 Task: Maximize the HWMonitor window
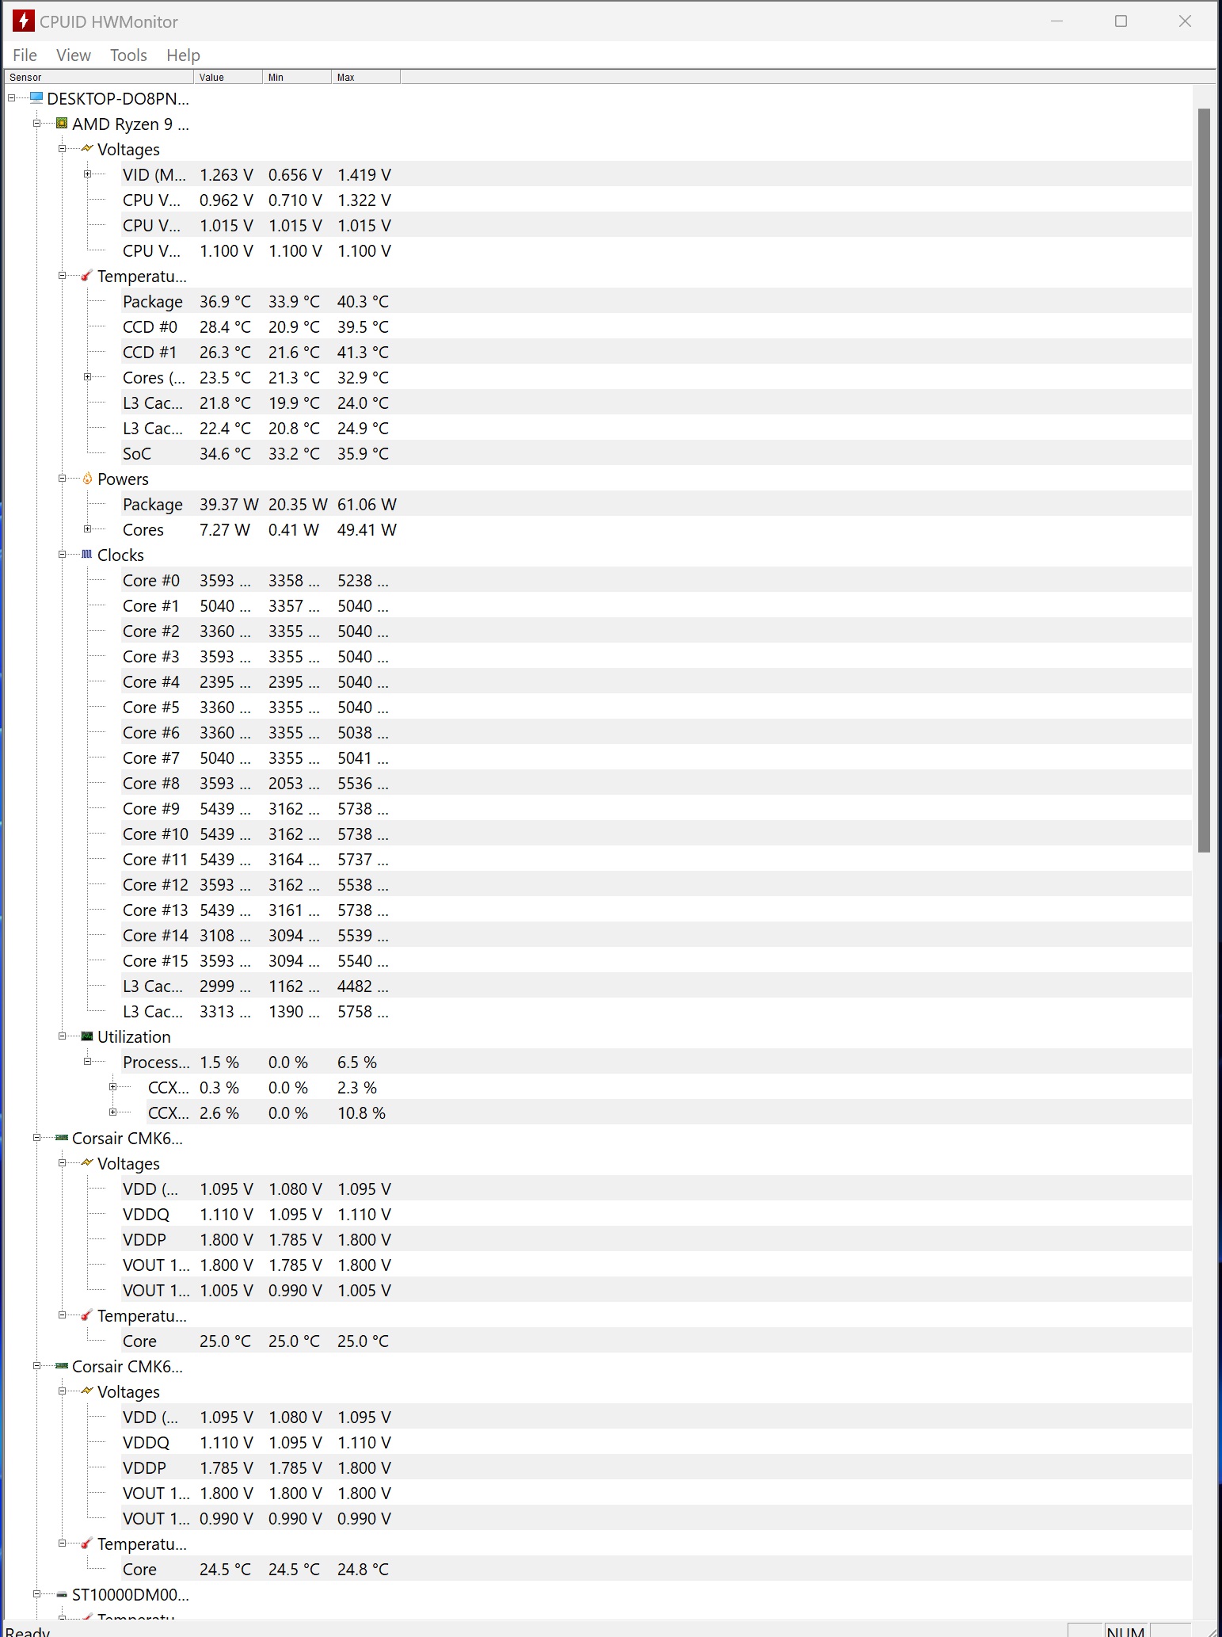(1121, 21)
